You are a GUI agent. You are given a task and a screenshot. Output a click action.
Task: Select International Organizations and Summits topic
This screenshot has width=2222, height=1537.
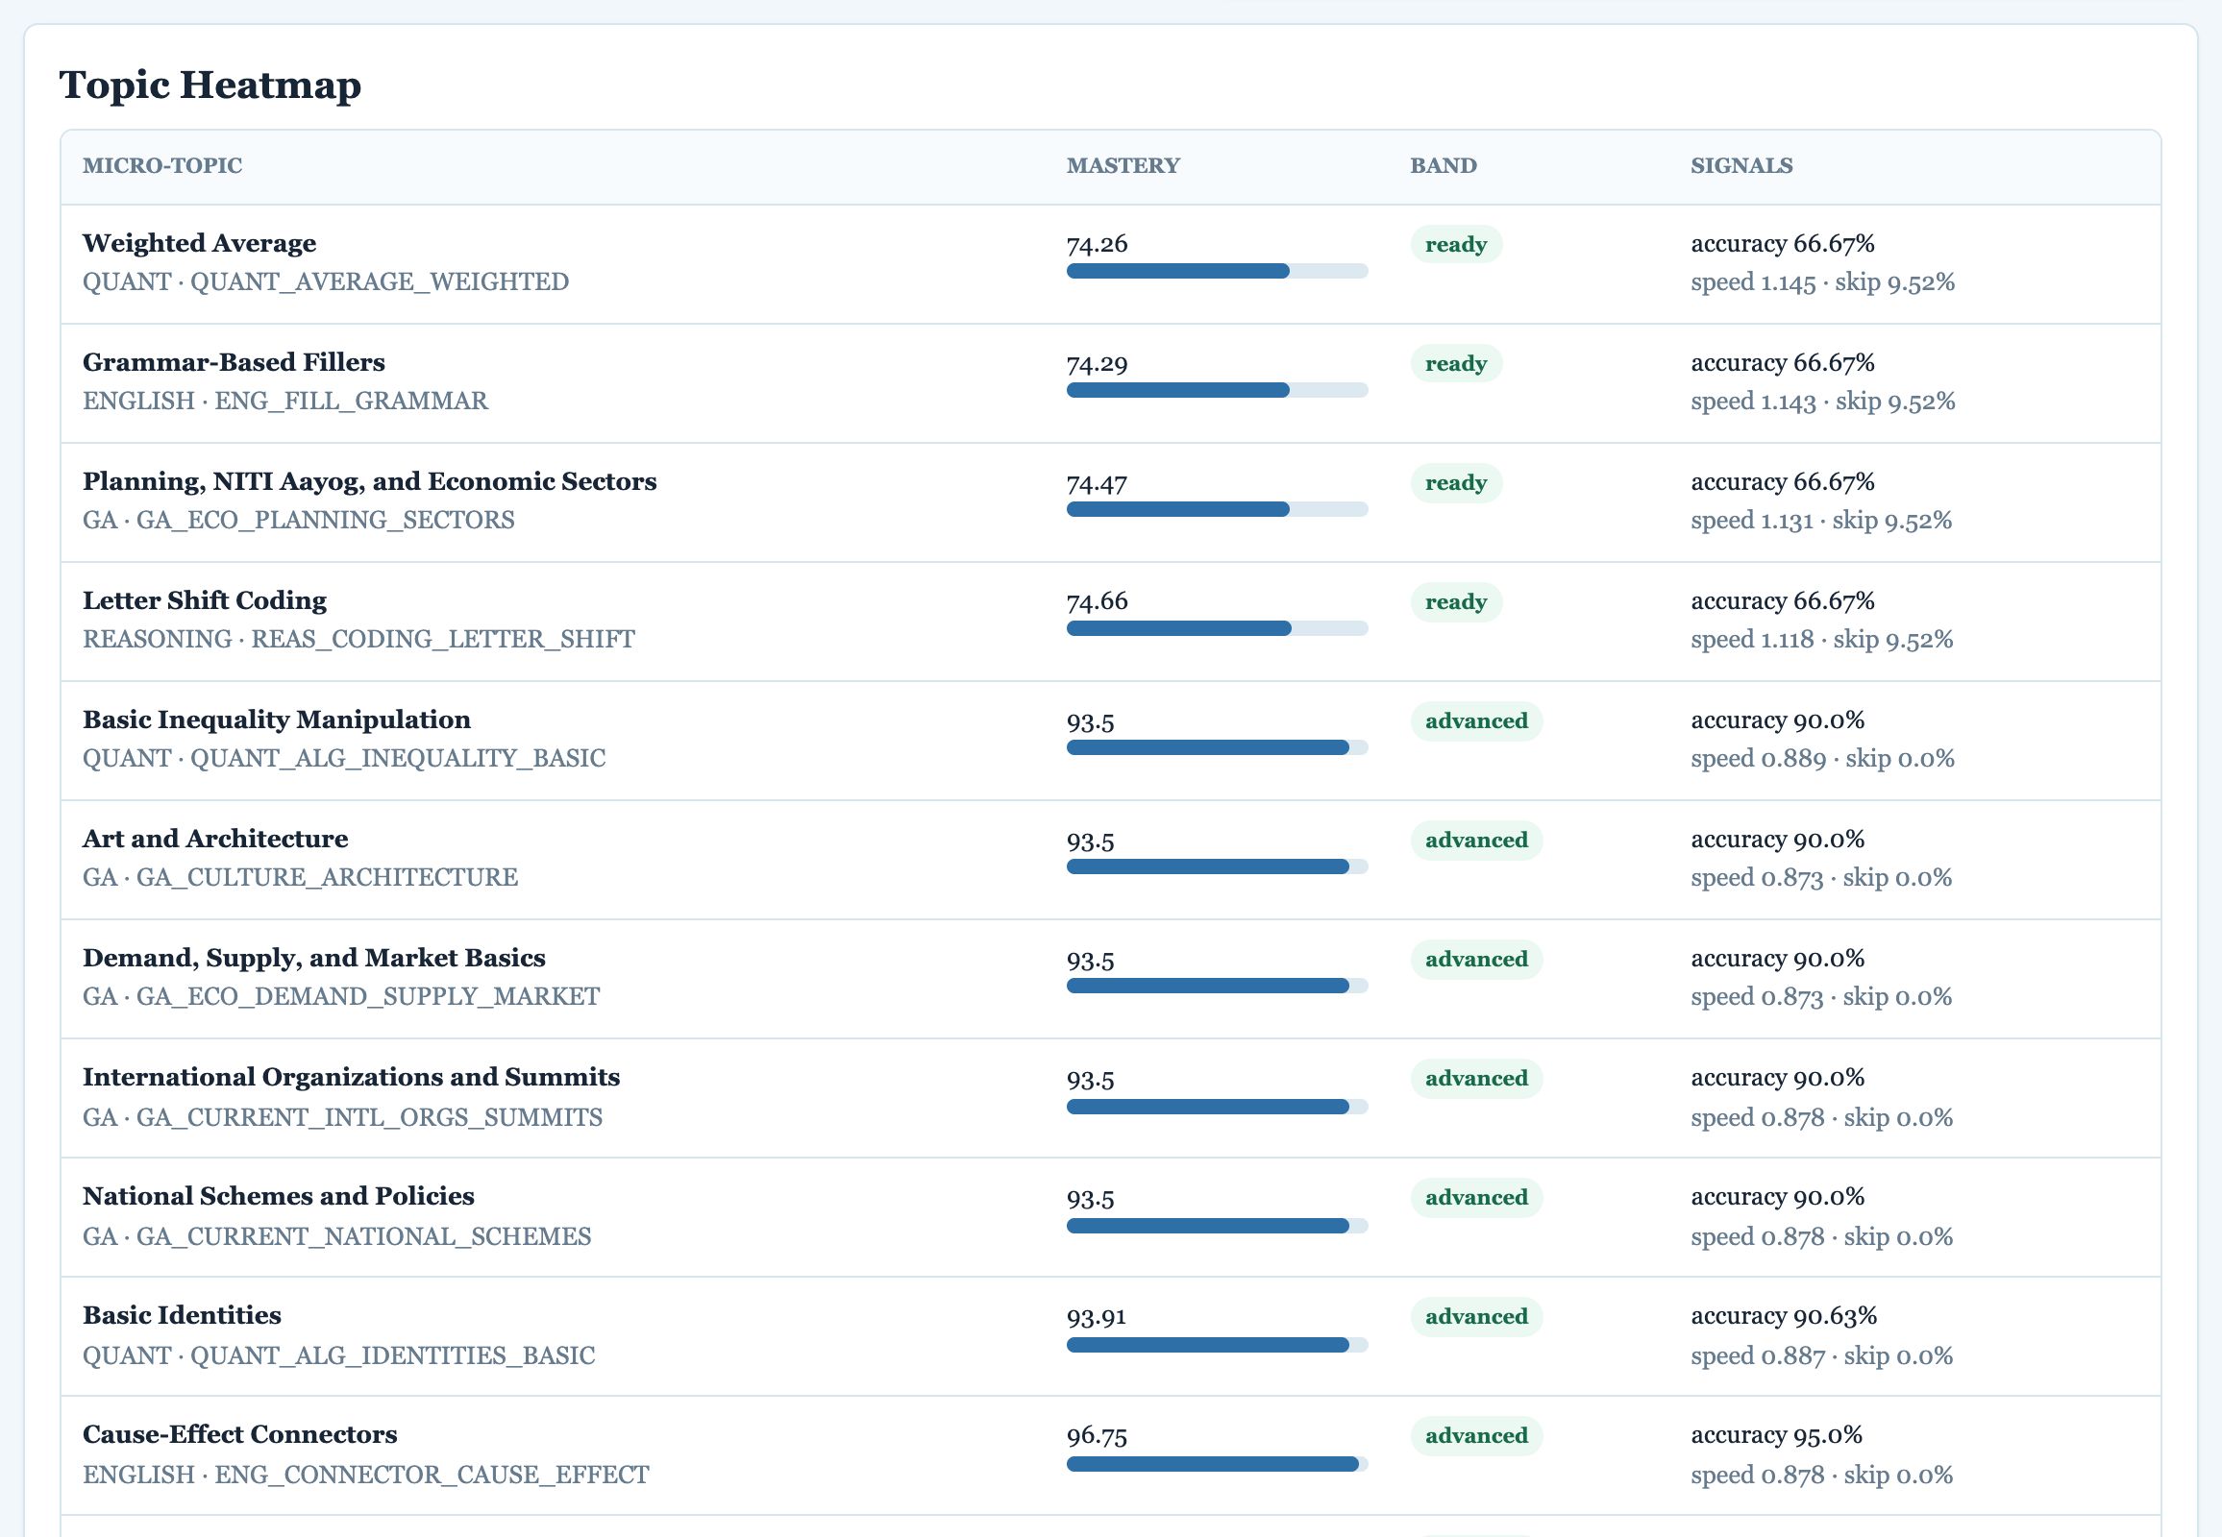click(x=351, y=1077)
